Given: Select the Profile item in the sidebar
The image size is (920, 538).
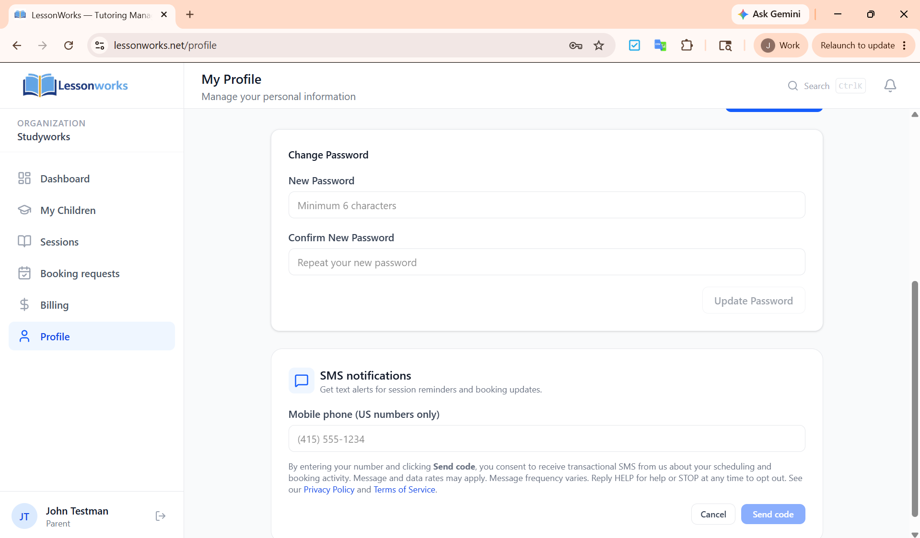Looking at the screenshot, I should point(92,336).
